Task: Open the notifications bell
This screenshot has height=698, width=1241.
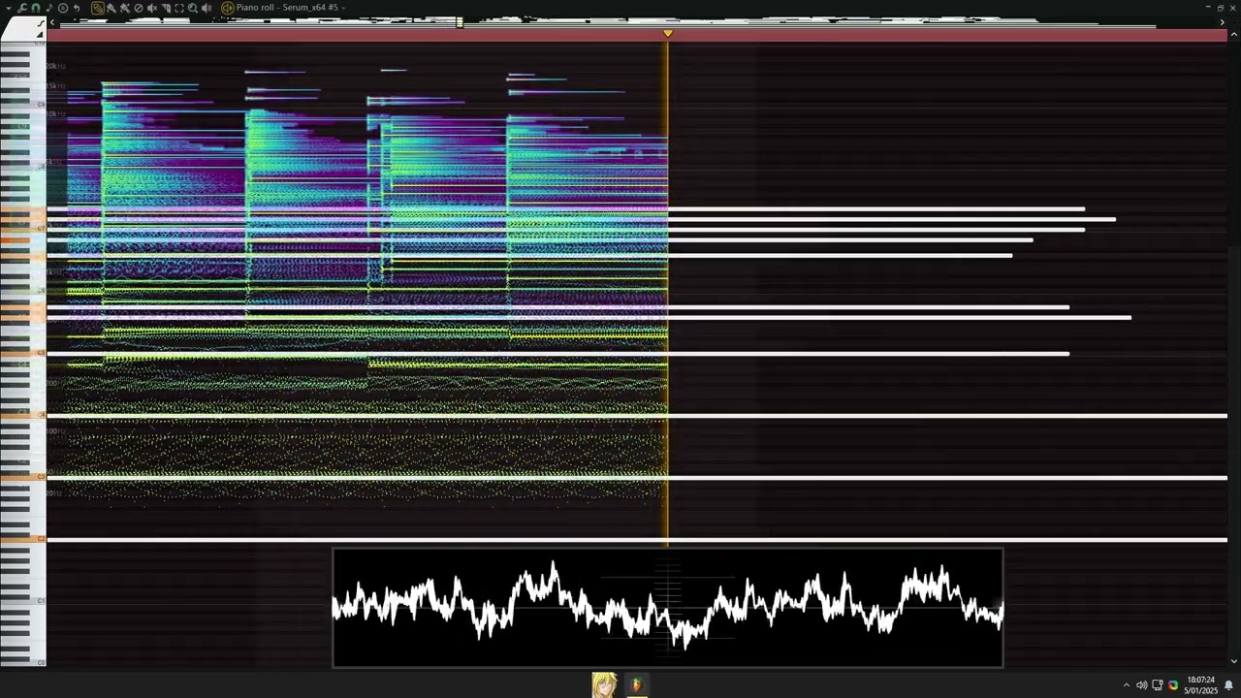Action: (1228, 685)
